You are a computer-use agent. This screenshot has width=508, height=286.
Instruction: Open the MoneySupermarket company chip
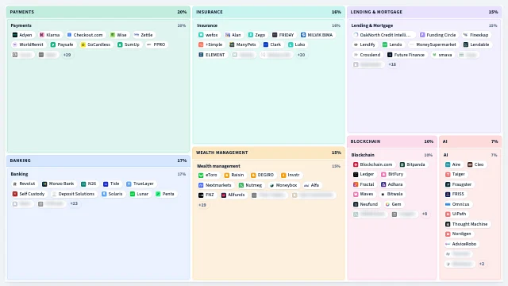tap(433, 44)
